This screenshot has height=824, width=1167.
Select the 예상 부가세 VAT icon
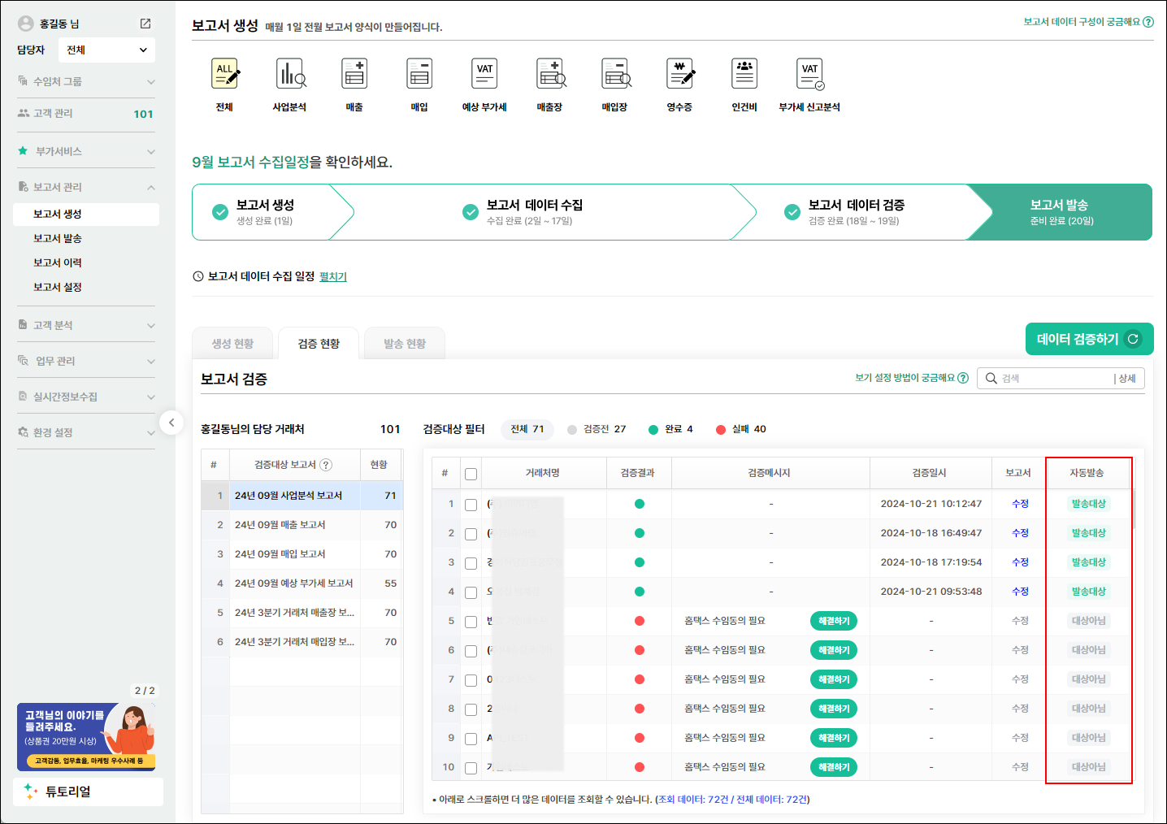(x=484, y=75)
